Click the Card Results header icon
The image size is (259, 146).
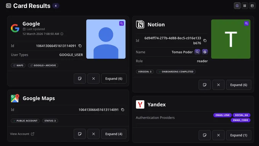point(8,6)
